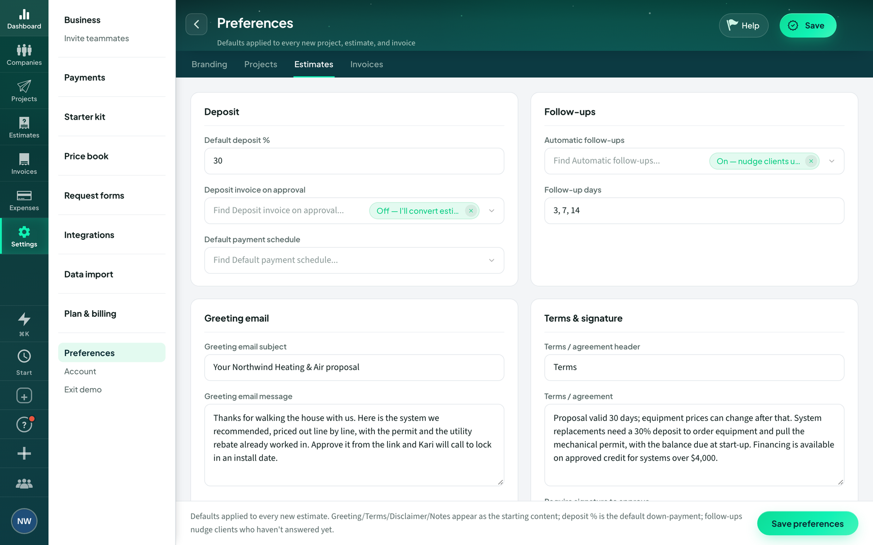Screen dimensions: 873x545
Task: Open the Estimates sidebar icon
Action: (x=24, y=127)
